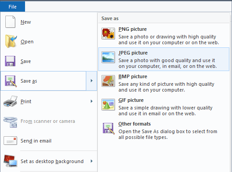Click the JPEG picture landscape icon

[x=108, y=57]
